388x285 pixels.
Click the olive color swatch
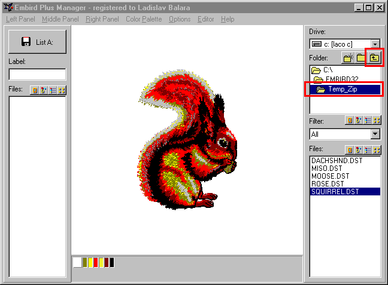pos(85,262)
